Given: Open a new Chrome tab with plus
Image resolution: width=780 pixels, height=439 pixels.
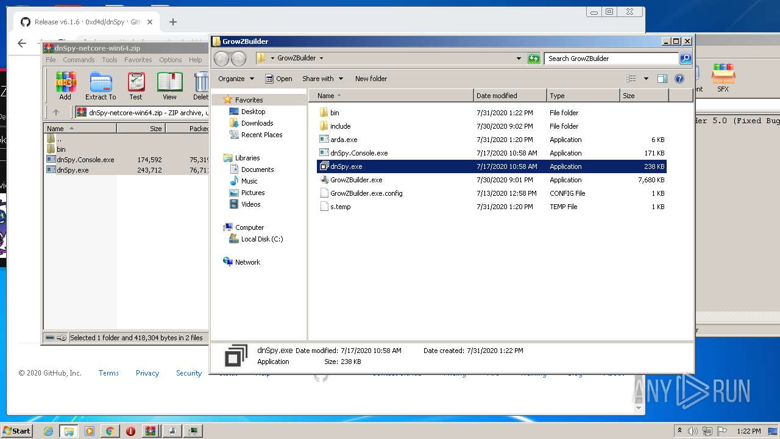Looking at the screenshot, I should click(173, 22).
